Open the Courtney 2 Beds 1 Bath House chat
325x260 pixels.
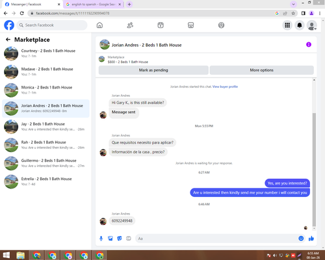pyautogui.click(x=45, y=53)
